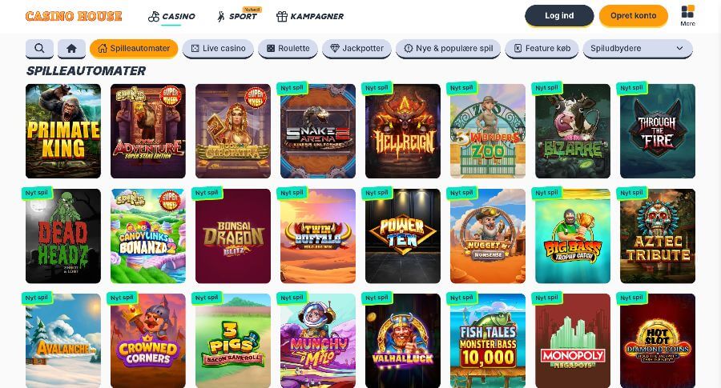Expand the Spiludbydere dropdown

pyautogui.click(x=638, y=48)
